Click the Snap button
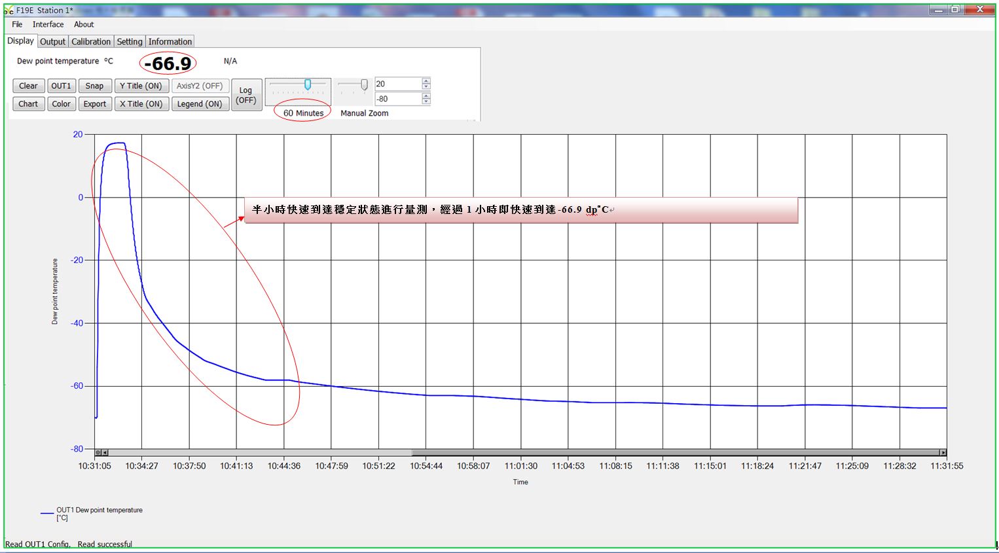The width and height of the screenshot is (999, 553). (x=94, y=86)
